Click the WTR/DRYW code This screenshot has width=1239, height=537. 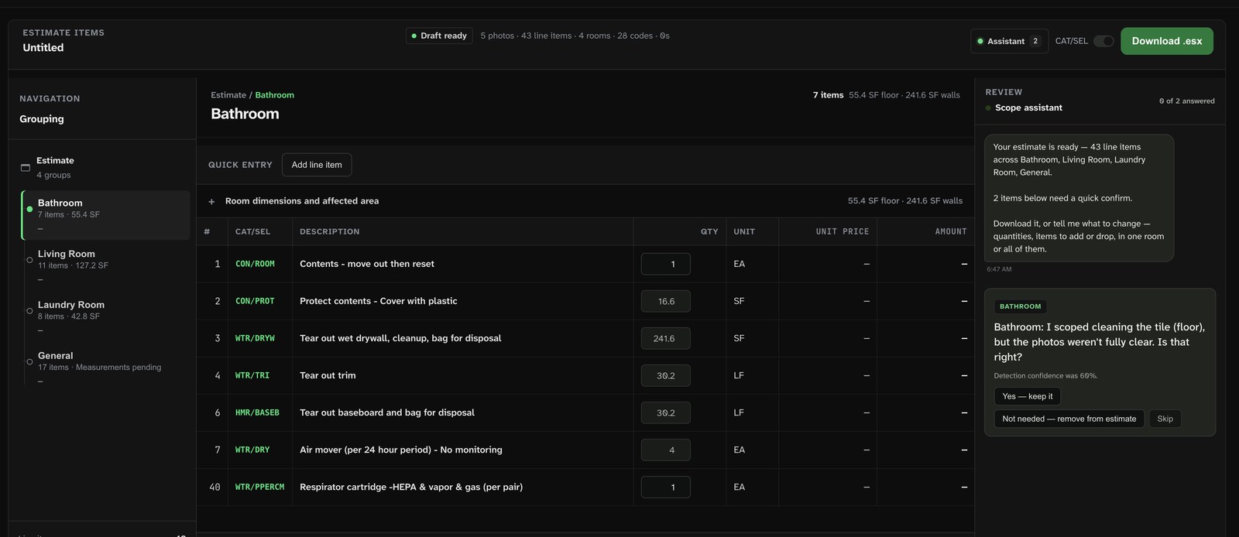255,338
